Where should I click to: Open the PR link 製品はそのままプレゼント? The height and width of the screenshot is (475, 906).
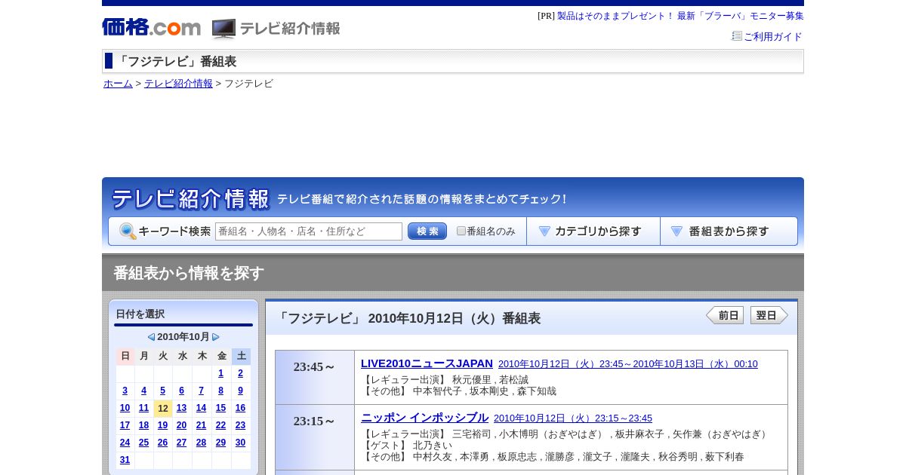[x=680, y=16]
